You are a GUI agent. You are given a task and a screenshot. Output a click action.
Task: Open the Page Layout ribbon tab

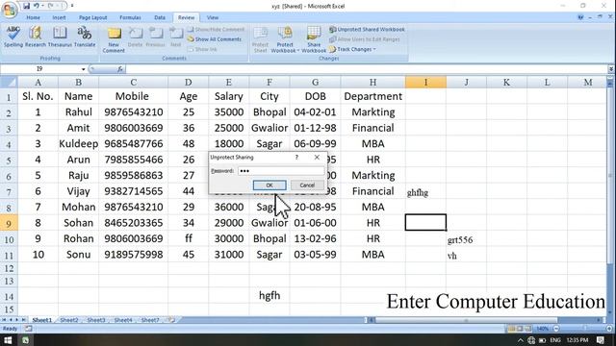pyautogui.click(x=92, y=17)
